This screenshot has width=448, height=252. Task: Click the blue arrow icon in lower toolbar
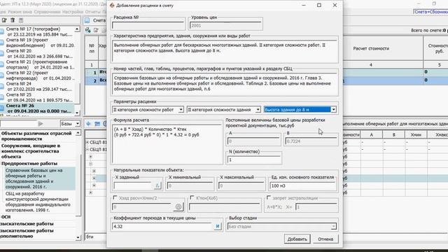click(x=89, y=124)
